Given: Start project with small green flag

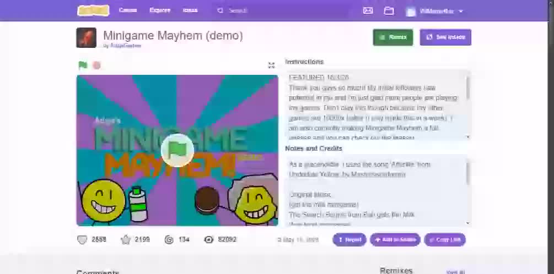Looking at the screenshot, I should pyautogui.click(x=83, y=65).
